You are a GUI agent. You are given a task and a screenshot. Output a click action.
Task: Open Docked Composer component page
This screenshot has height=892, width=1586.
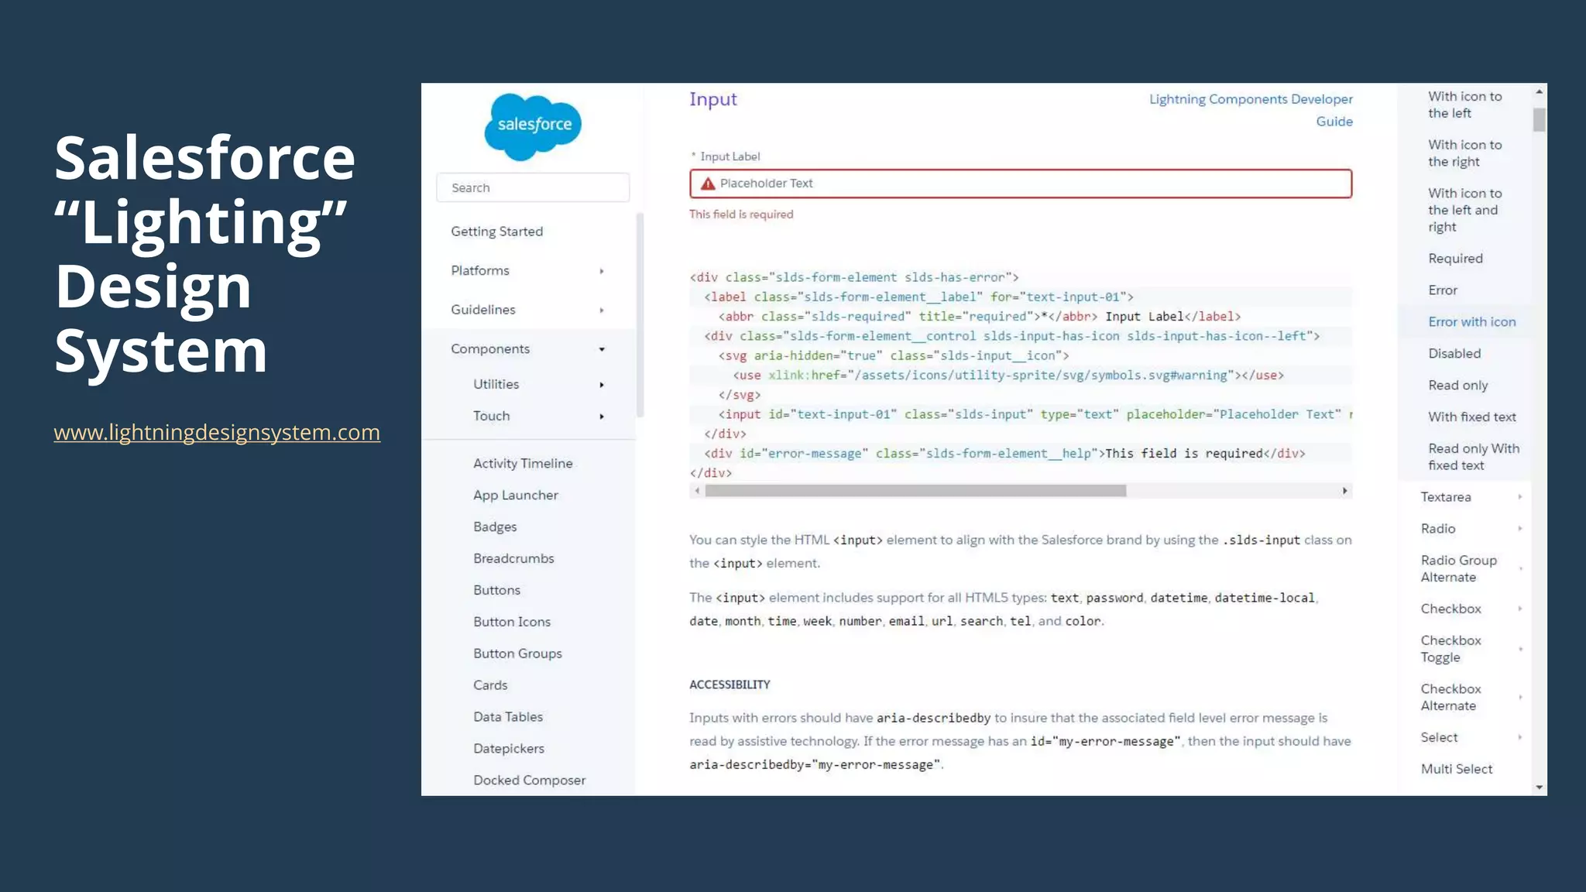click(530, 780)
